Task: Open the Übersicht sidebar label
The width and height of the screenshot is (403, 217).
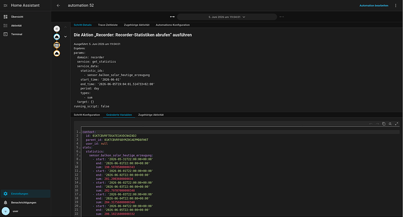Action: click(x=17, y=17)
